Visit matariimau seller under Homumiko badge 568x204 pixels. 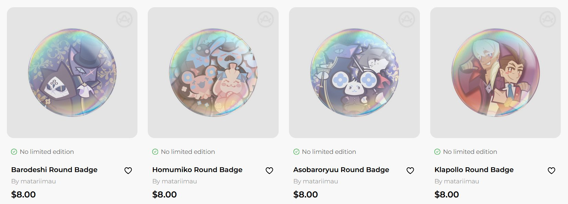[x=179, y=181]
